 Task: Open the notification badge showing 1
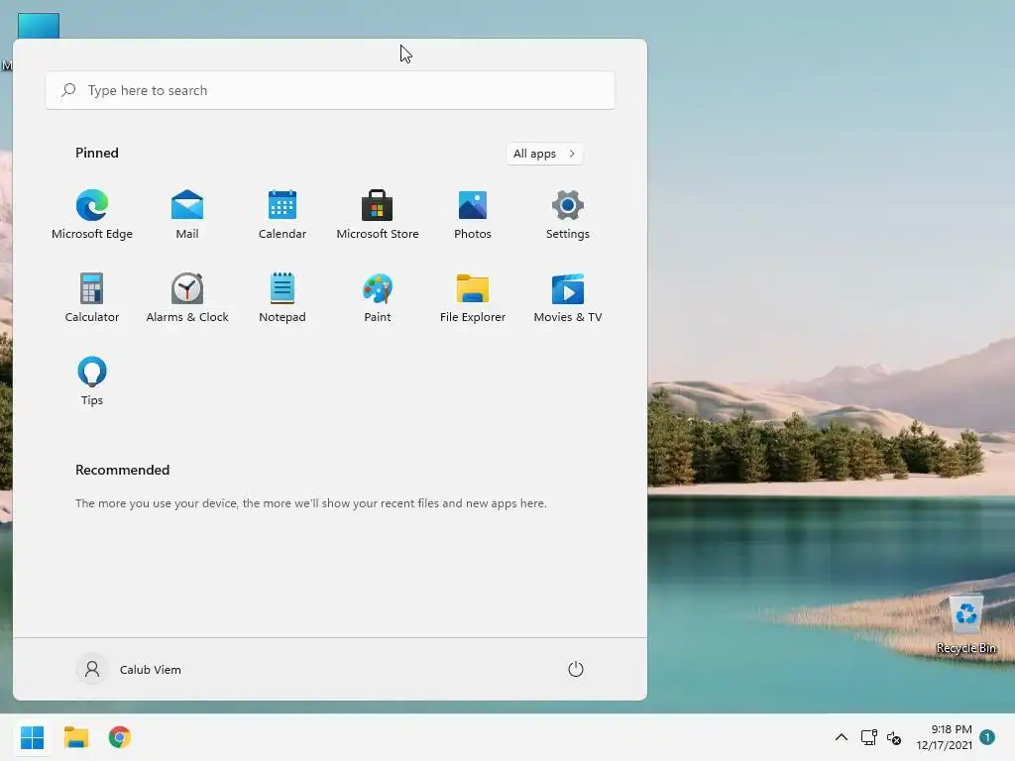coord(987,737)
